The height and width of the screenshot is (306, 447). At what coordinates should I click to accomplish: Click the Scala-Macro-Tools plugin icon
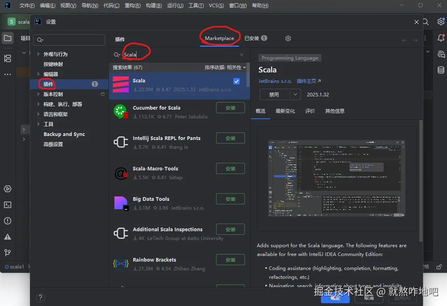point(121,173)
